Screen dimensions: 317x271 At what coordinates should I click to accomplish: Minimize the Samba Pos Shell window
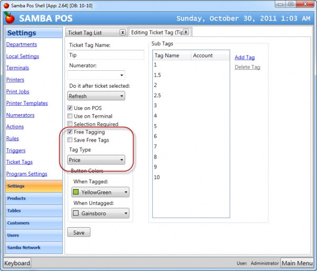[280, 4]
